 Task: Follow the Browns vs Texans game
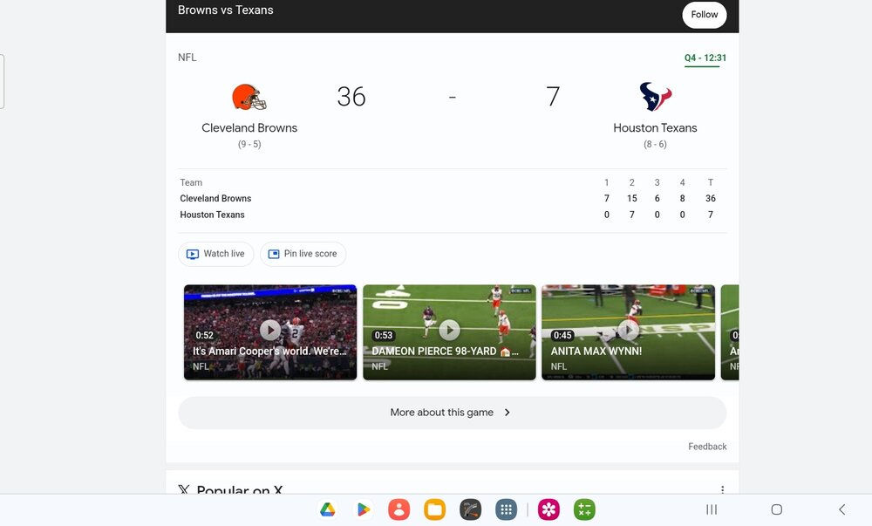[x=704, y=15]
